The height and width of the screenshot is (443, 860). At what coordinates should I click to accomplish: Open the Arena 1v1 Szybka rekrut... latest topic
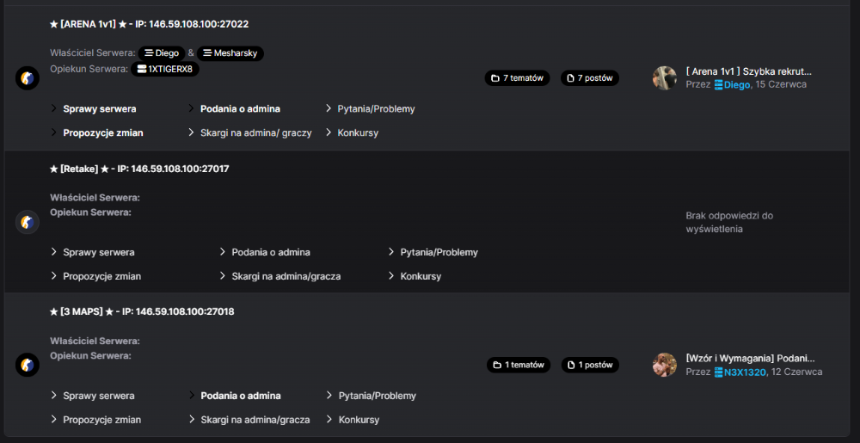click(749, 71)
